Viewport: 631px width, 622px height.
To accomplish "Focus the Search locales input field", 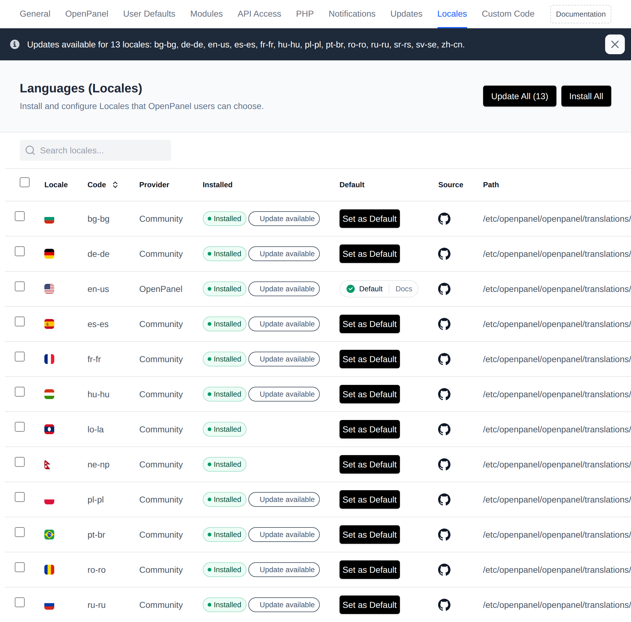I will pos(96,150).
